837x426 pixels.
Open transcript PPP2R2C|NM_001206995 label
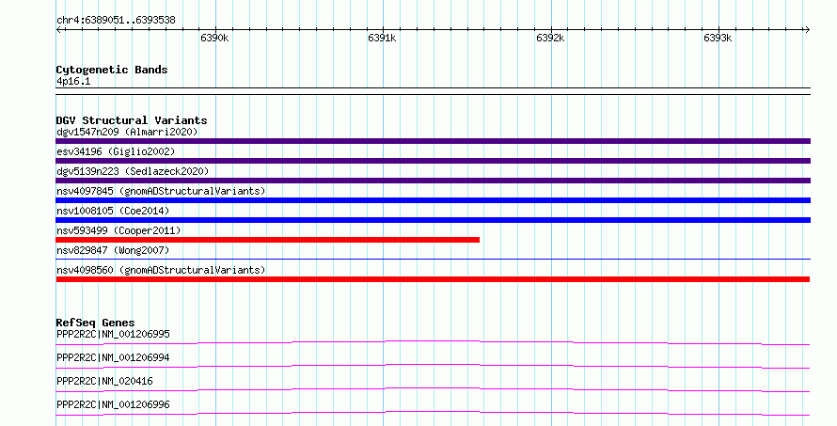click(113, 334)
